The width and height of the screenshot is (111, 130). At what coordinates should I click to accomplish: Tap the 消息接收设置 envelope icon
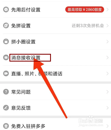point(6,57)
